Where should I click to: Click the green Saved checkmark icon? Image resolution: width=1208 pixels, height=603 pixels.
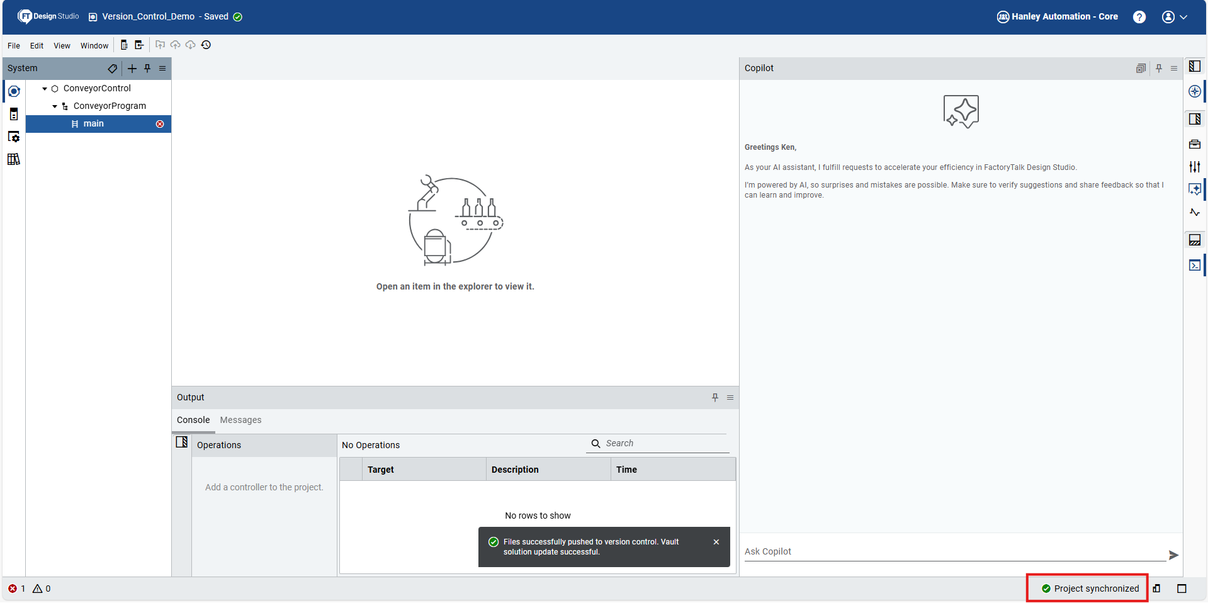tap(238, 17)
